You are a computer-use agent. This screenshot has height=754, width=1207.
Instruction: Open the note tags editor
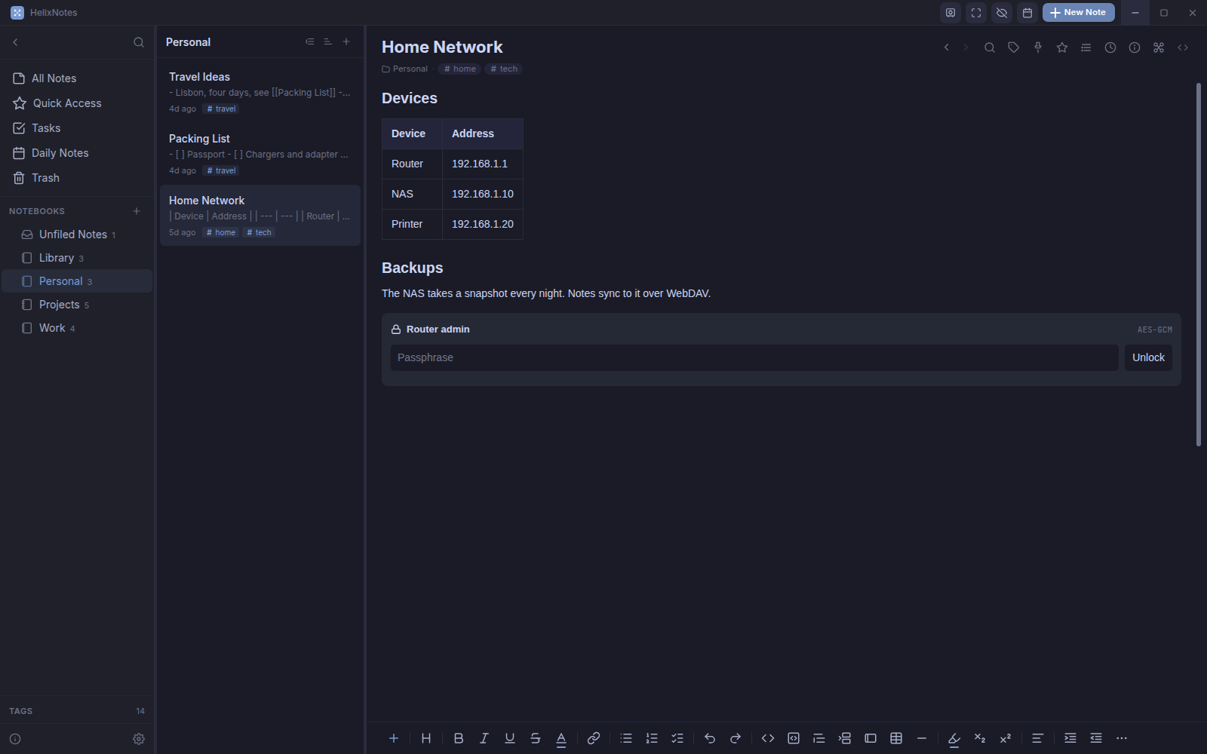click(1014, 48)
